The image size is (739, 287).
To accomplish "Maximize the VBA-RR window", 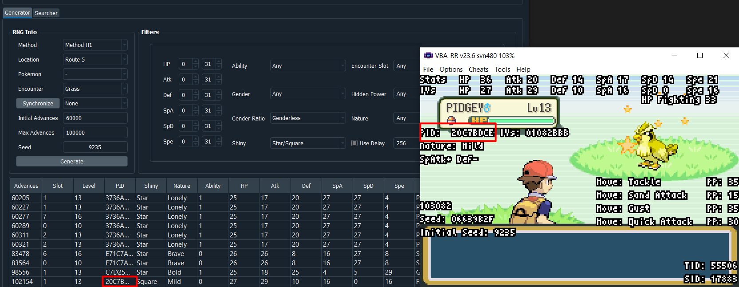I will point(700,55).
